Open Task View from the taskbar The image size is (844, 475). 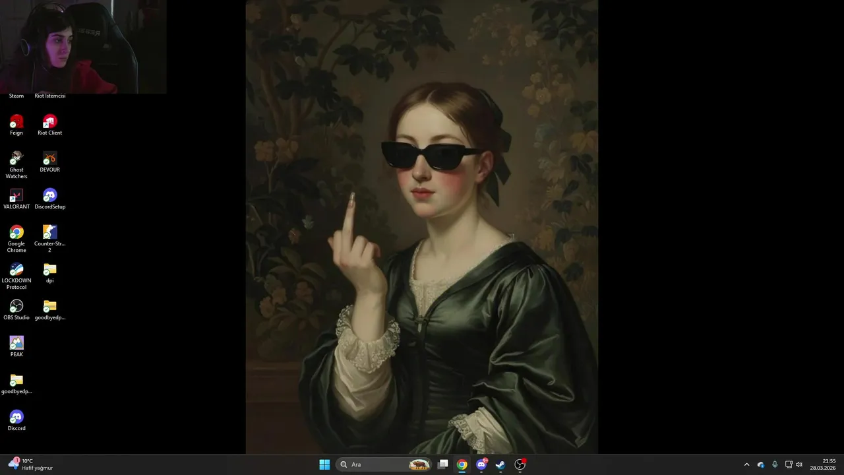click(x=443, y=464)
